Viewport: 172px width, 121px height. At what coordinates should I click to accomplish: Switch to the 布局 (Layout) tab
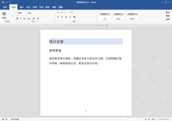tap(35, 7)
